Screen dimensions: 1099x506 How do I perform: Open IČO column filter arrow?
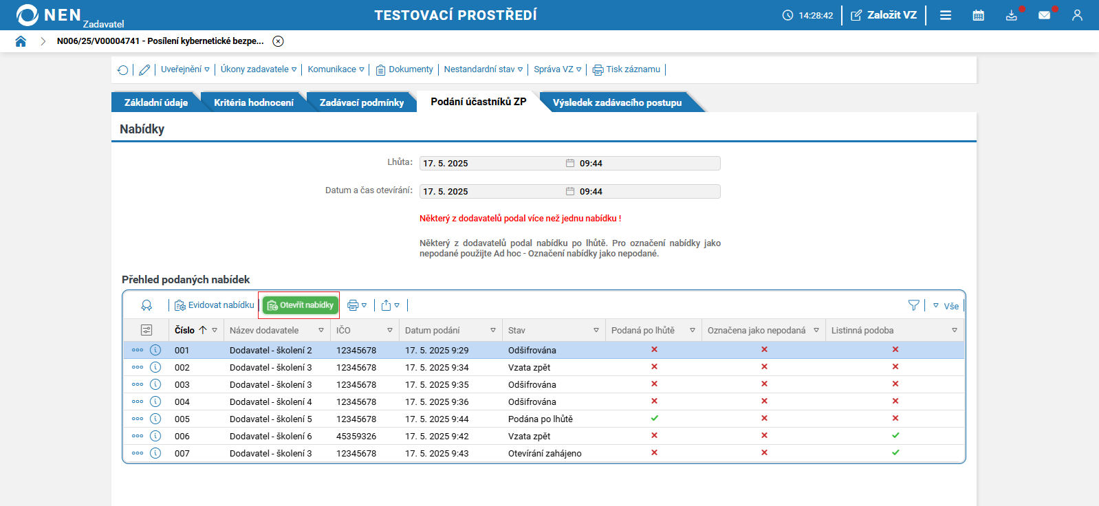click(390, 330)
